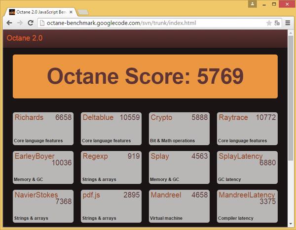This screenshot has width=296, height=230.
Task: Close the Octane 2.0 JavaScript tab
Action: click(71, 12)
